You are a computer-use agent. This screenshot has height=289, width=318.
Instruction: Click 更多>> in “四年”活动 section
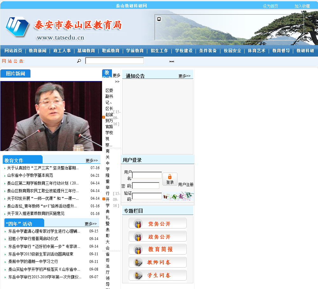pyautogui.click(x=91, y=224)
